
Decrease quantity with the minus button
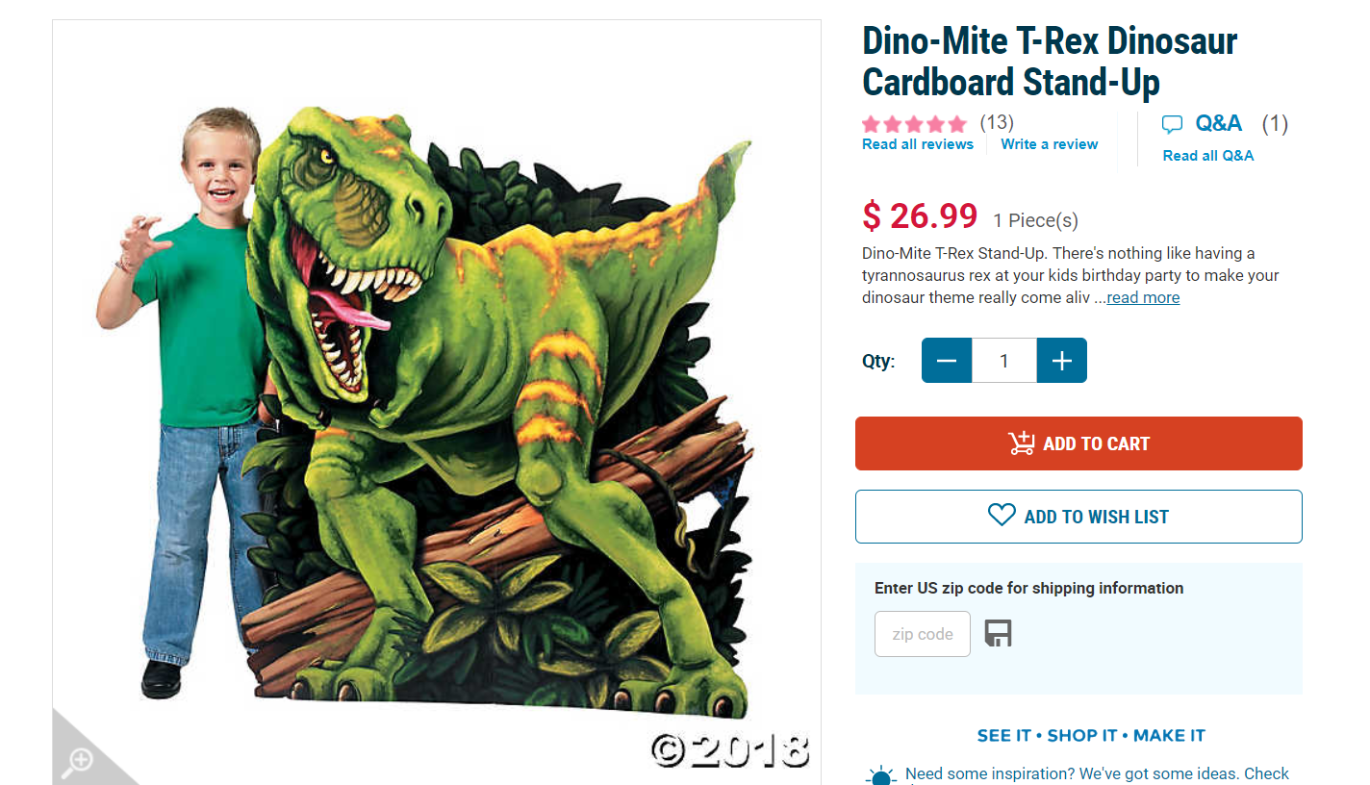[947, 361]
